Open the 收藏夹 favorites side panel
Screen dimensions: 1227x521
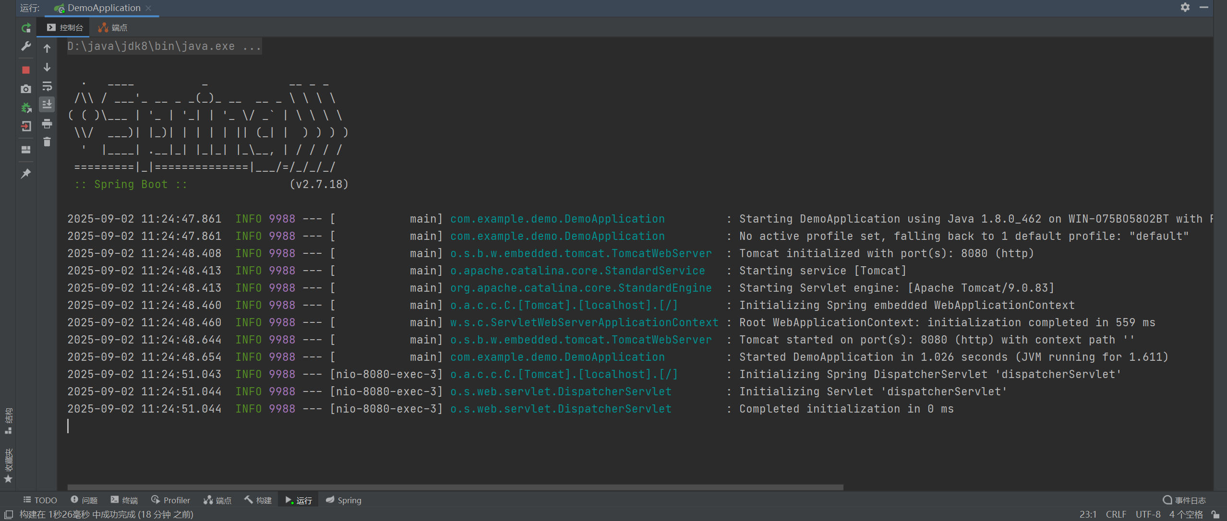pyautogui.click(x=8, y=465)
